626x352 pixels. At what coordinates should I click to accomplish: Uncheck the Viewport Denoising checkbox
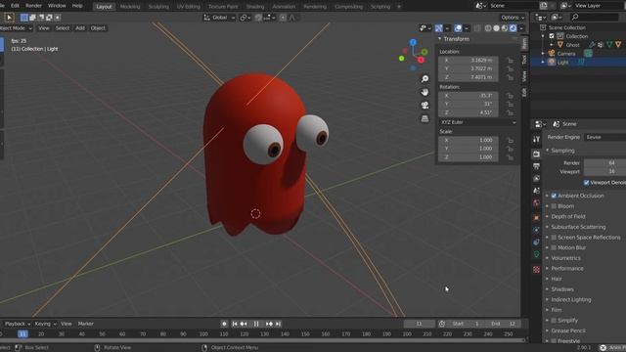point(587,183)
